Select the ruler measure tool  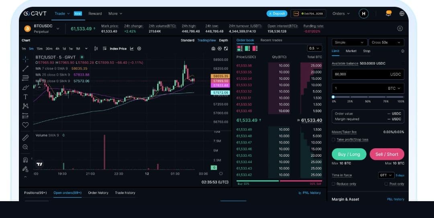[x=25, y=138]
